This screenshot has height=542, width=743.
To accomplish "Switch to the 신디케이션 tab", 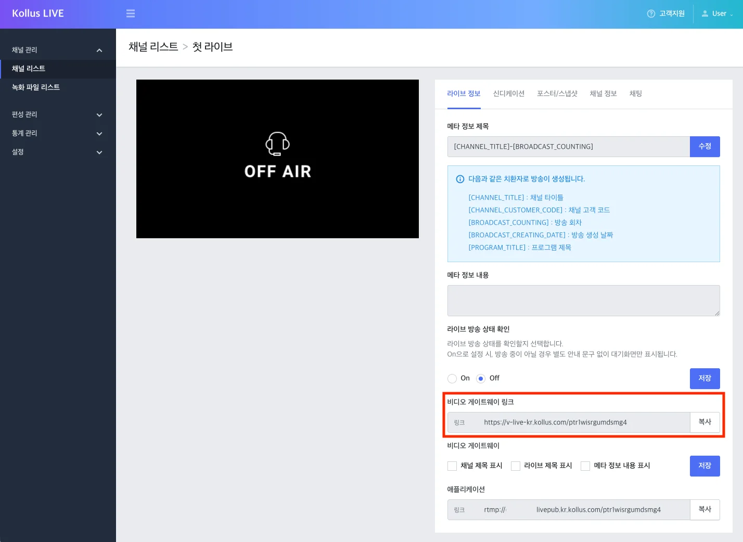I will 509,94.
